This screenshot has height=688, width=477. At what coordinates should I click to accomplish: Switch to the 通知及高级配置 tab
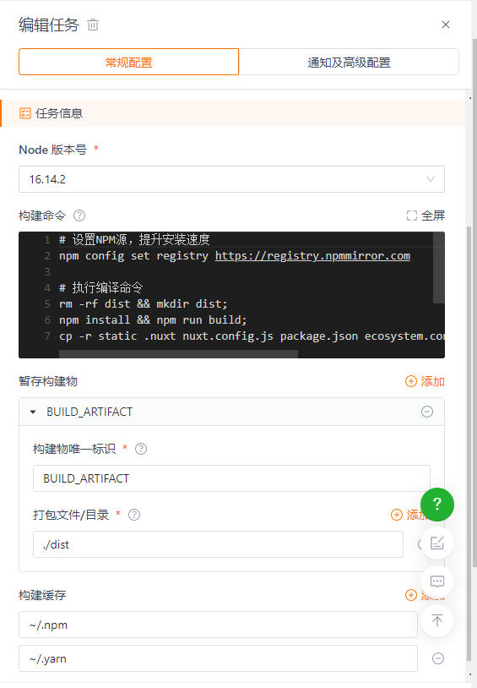click(x=349, y=62)
